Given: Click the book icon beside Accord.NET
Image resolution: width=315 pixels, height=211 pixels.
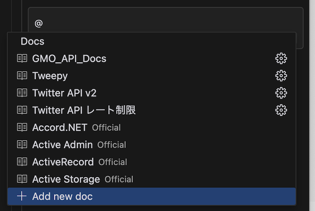Looking at the screenshot, I should coord(22,127).
